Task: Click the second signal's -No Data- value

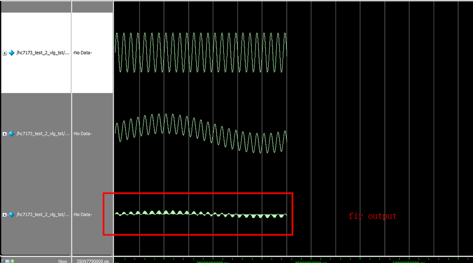Action: coord(82,133)
